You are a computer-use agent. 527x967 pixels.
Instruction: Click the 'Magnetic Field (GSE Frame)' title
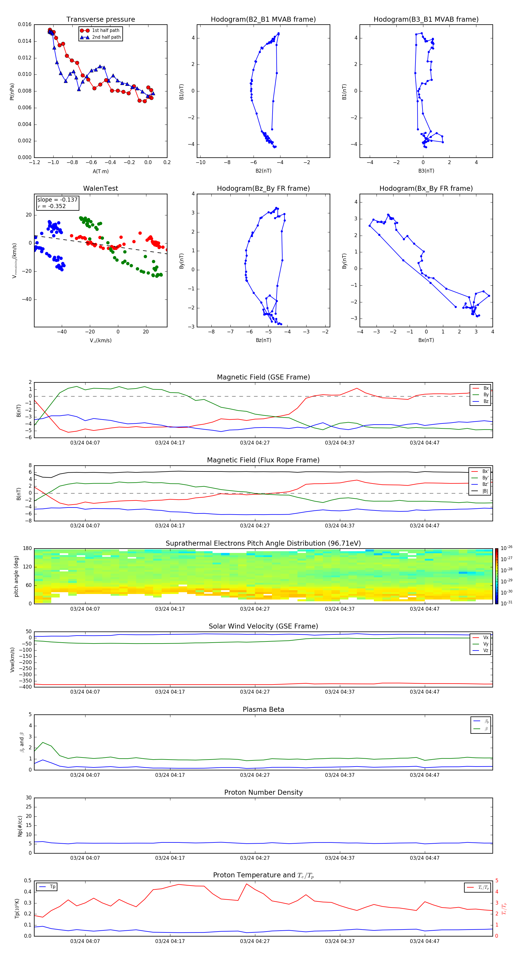[x=263, y=377]
